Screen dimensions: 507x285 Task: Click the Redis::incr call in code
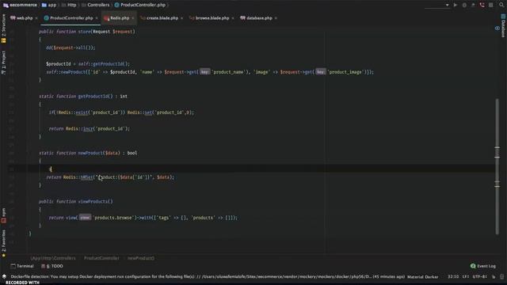pyautogui.click(x=79, y=128)
